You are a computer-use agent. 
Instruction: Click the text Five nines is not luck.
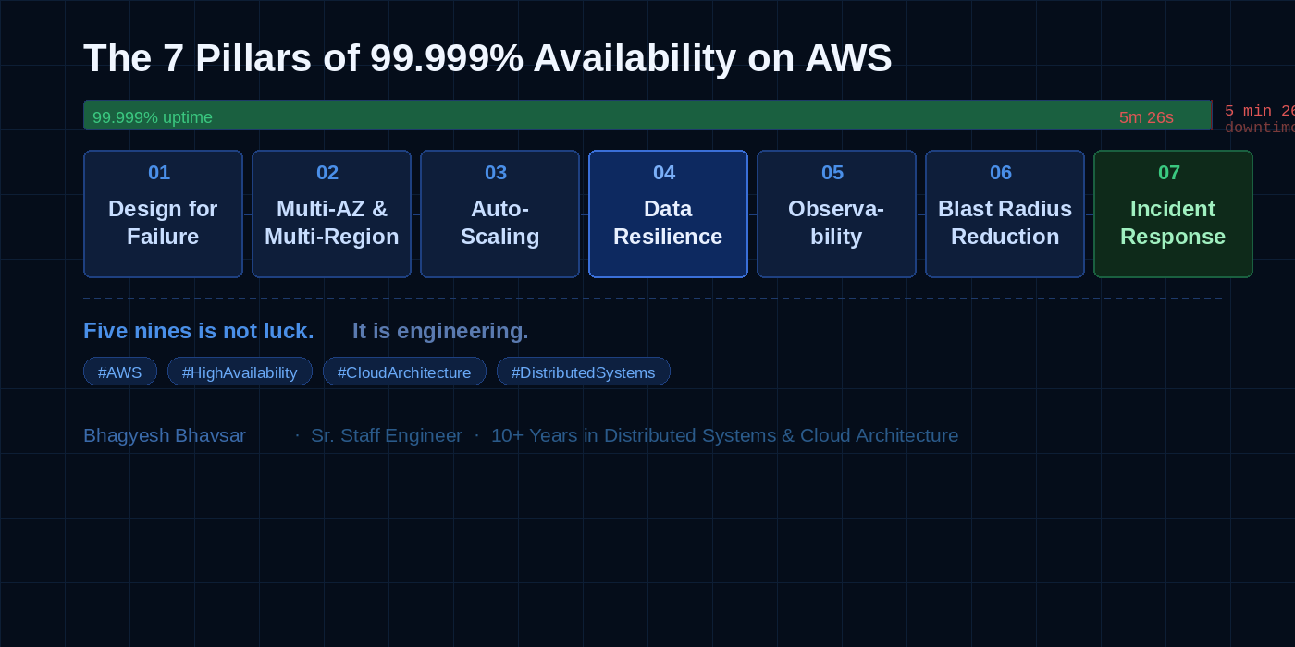click(x=199, y=331)
